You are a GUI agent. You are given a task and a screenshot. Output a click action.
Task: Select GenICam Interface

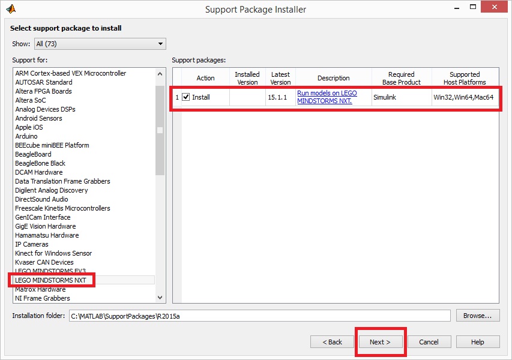click(43, 217)
